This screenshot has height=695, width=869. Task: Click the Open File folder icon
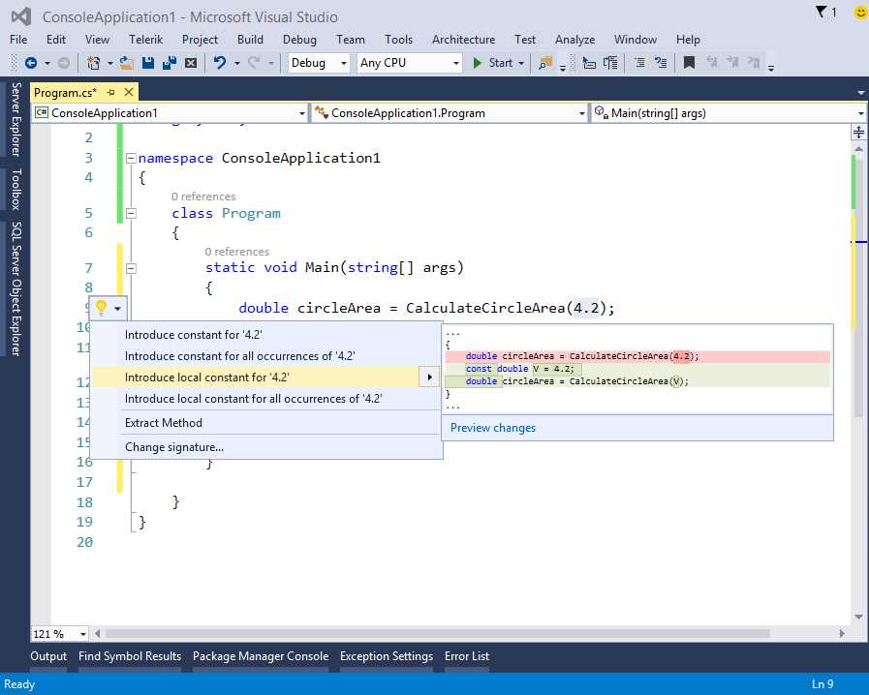[x=126, y=63]
